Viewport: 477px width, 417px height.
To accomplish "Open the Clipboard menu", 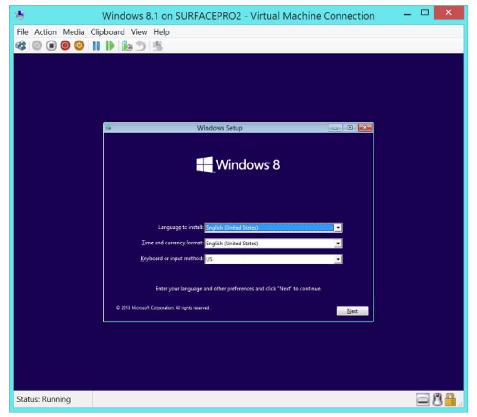I will click(107, 32).
